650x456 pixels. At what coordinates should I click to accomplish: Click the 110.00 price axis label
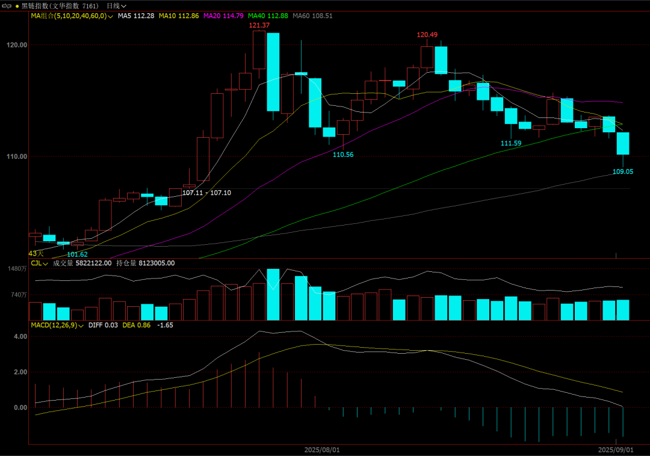point(17,156)
